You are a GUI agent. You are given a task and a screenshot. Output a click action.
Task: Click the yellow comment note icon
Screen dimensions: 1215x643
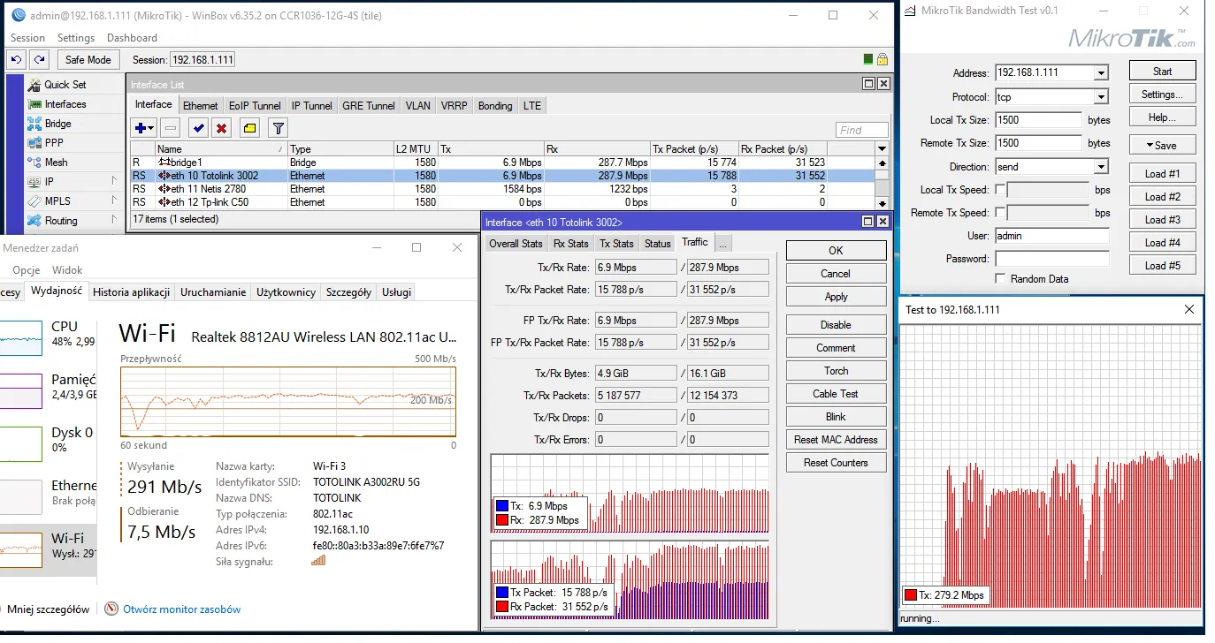tap(249, 128)
